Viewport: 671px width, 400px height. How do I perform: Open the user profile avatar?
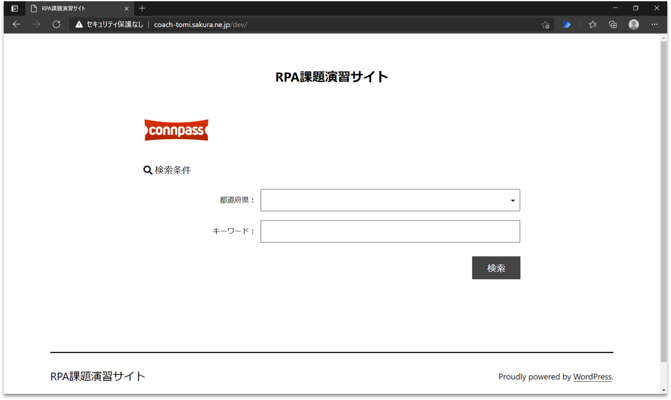tap(633, 24)
